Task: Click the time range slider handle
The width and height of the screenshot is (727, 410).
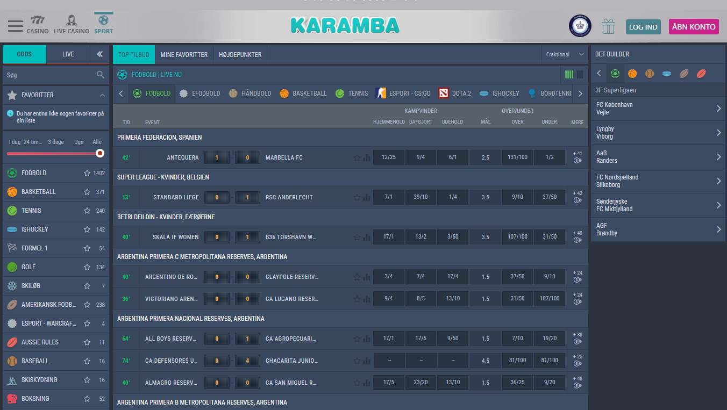Action: click(x=99, y=153)
